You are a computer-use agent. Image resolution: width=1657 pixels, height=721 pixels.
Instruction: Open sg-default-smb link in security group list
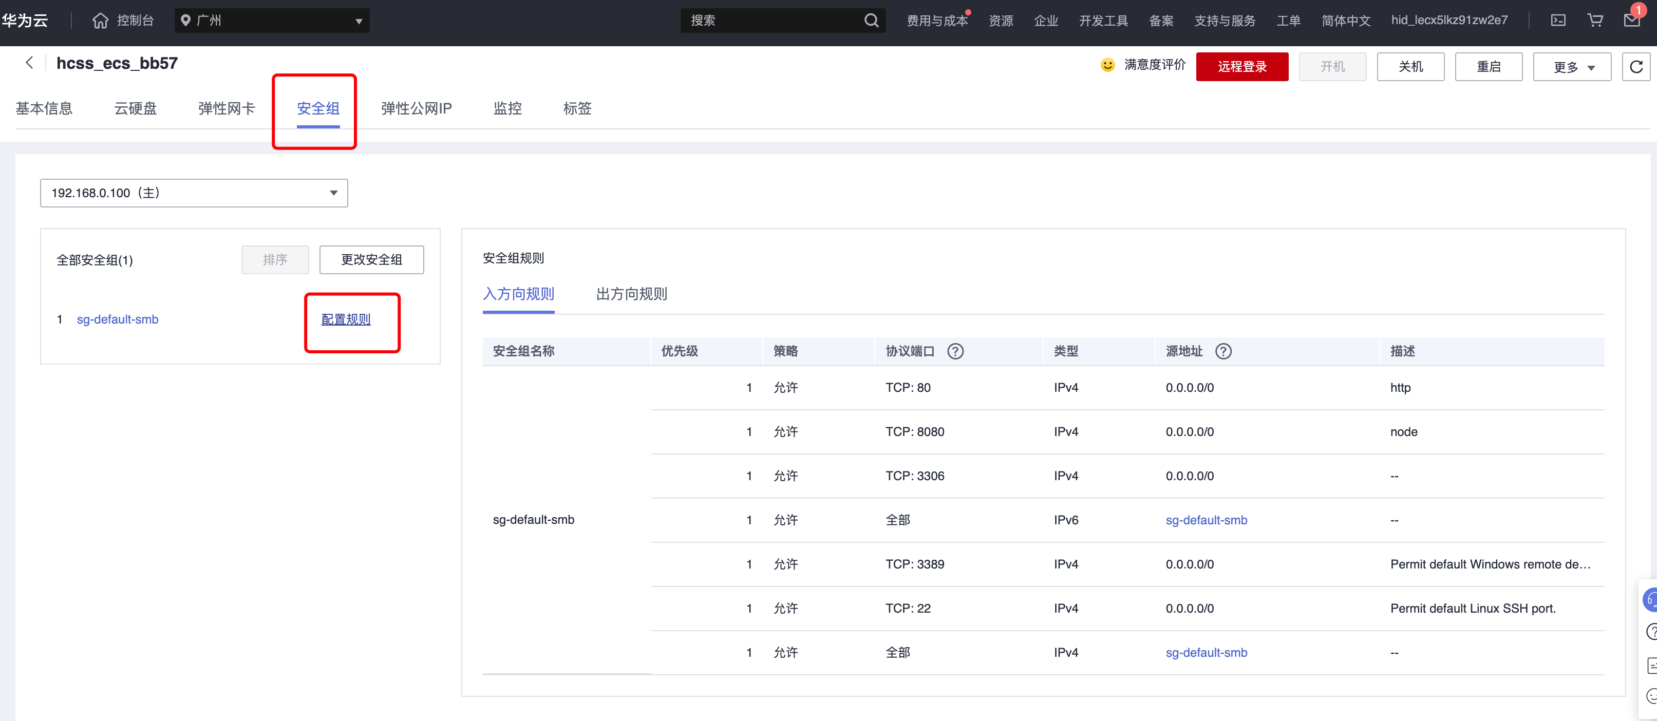[118, 319]
